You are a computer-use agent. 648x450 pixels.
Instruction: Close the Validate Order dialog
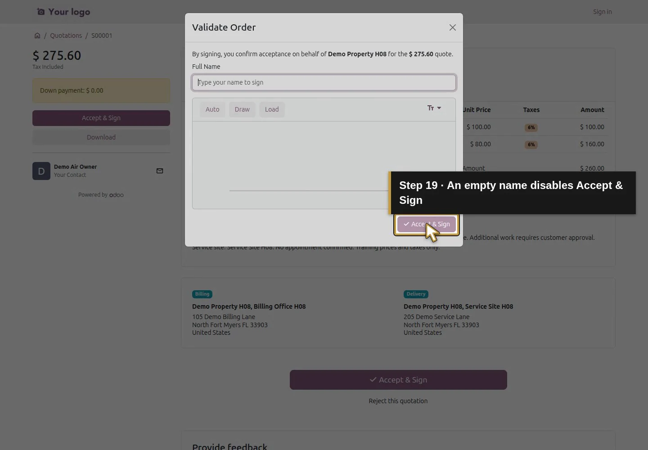453,27
